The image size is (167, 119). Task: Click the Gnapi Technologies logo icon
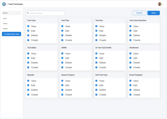tap(4, 4)
